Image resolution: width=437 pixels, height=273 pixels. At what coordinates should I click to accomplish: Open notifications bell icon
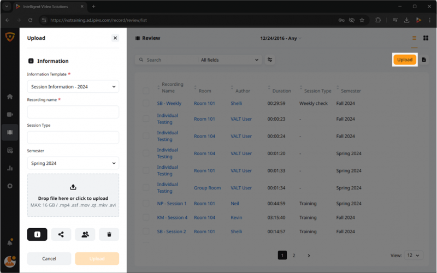pyautogui.click(x=10, y=242)
